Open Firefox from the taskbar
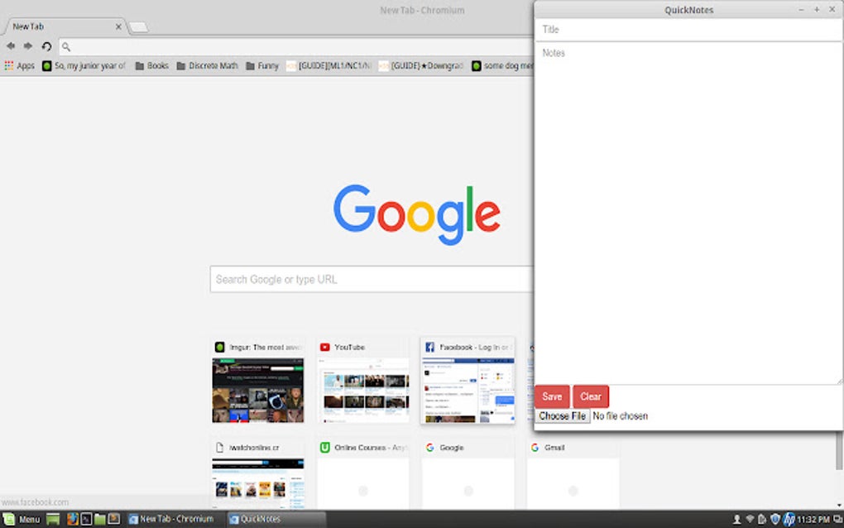The width and height of the screenshot is (844, 528). (x=72, y=518)
